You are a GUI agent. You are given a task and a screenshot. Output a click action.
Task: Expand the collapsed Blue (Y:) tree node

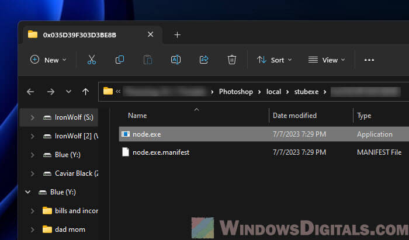pos(32,155)
